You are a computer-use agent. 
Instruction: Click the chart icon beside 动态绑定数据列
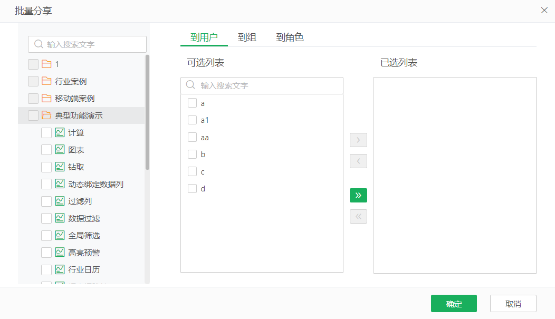(60, 184)
